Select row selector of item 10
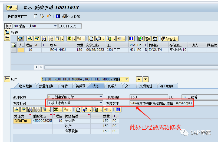218x142 pixels. pyautogui.click(x=14, y=50)
